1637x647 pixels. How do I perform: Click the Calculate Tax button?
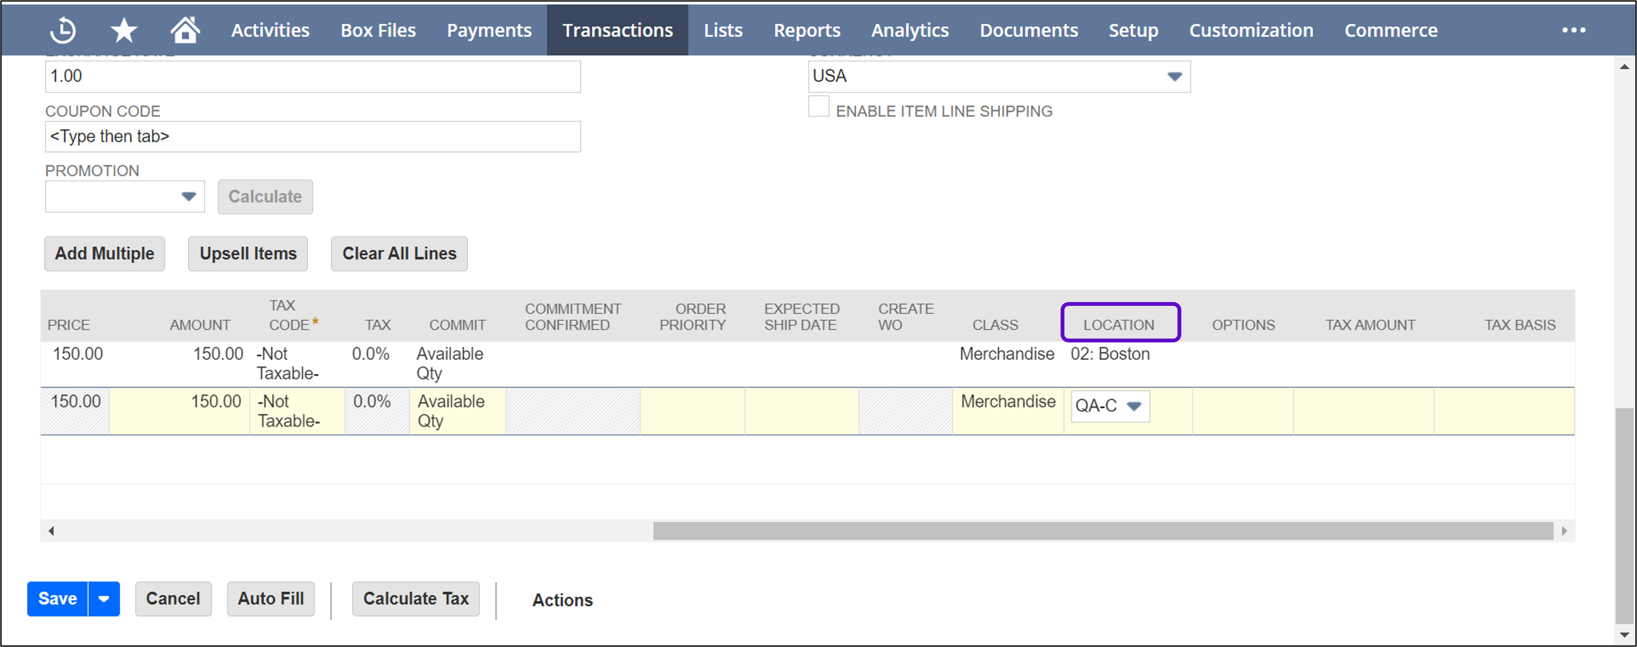416,599
